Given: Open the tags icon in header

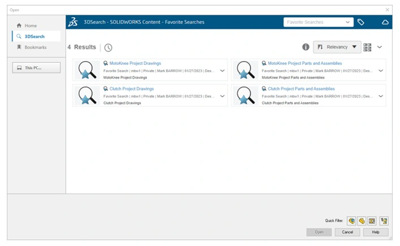Looking at the screenshot, I should [361, 22].
